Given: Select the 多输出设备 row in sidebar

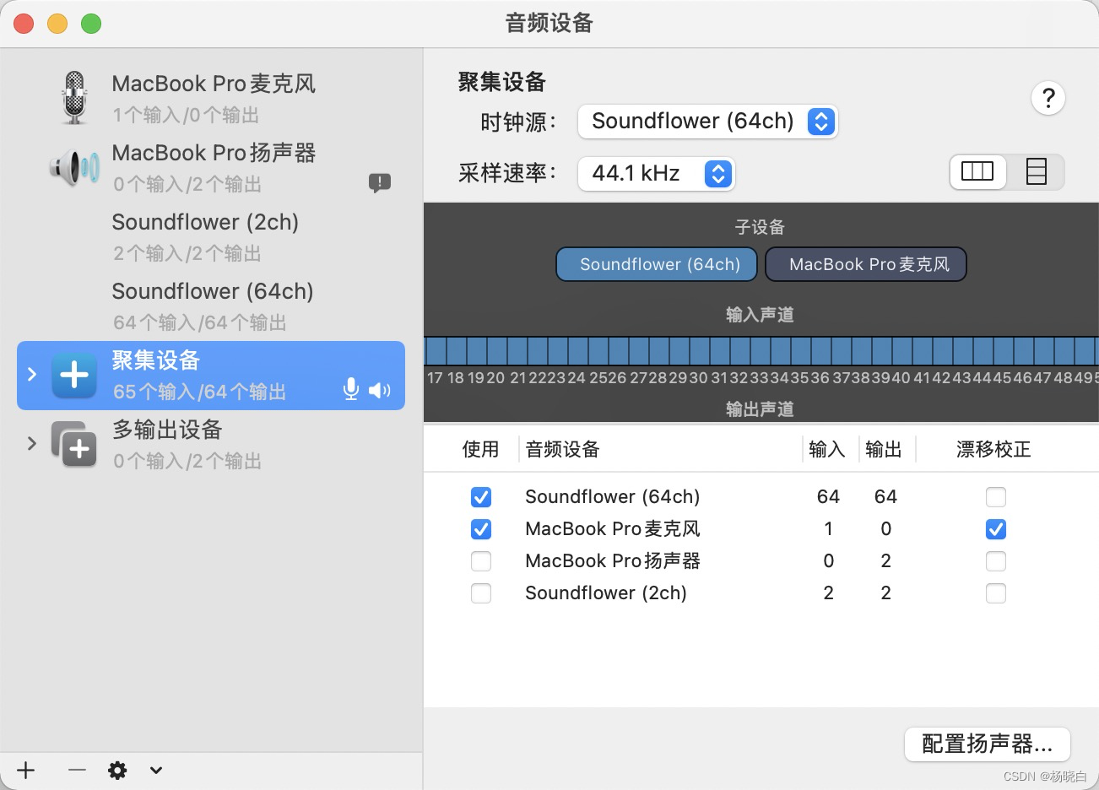Looking at the screenshot, I should pyautogui.click(x=211, y=444).
